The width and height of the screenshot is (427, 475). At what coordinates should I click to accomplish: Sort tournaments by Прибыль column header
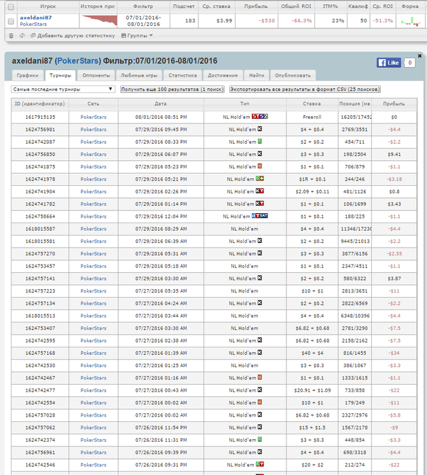(x=394, y=104)
